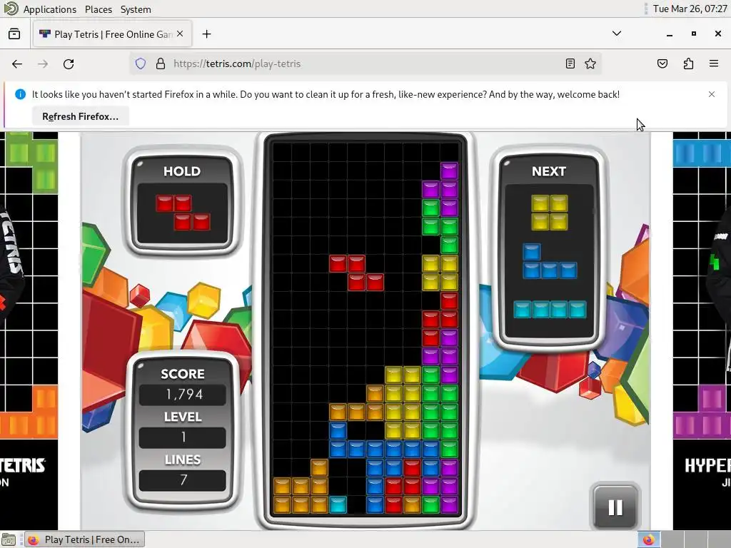Open tracking protection shield icon
731x548 pixels.
pos(141,64)
